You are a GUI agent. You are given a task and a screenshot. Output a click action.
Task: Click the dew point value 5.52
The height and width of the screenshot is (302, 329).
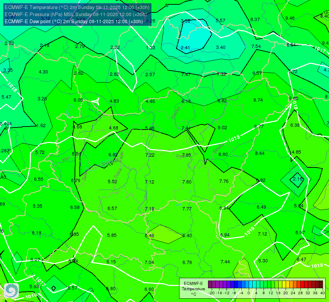click(113, 182)
